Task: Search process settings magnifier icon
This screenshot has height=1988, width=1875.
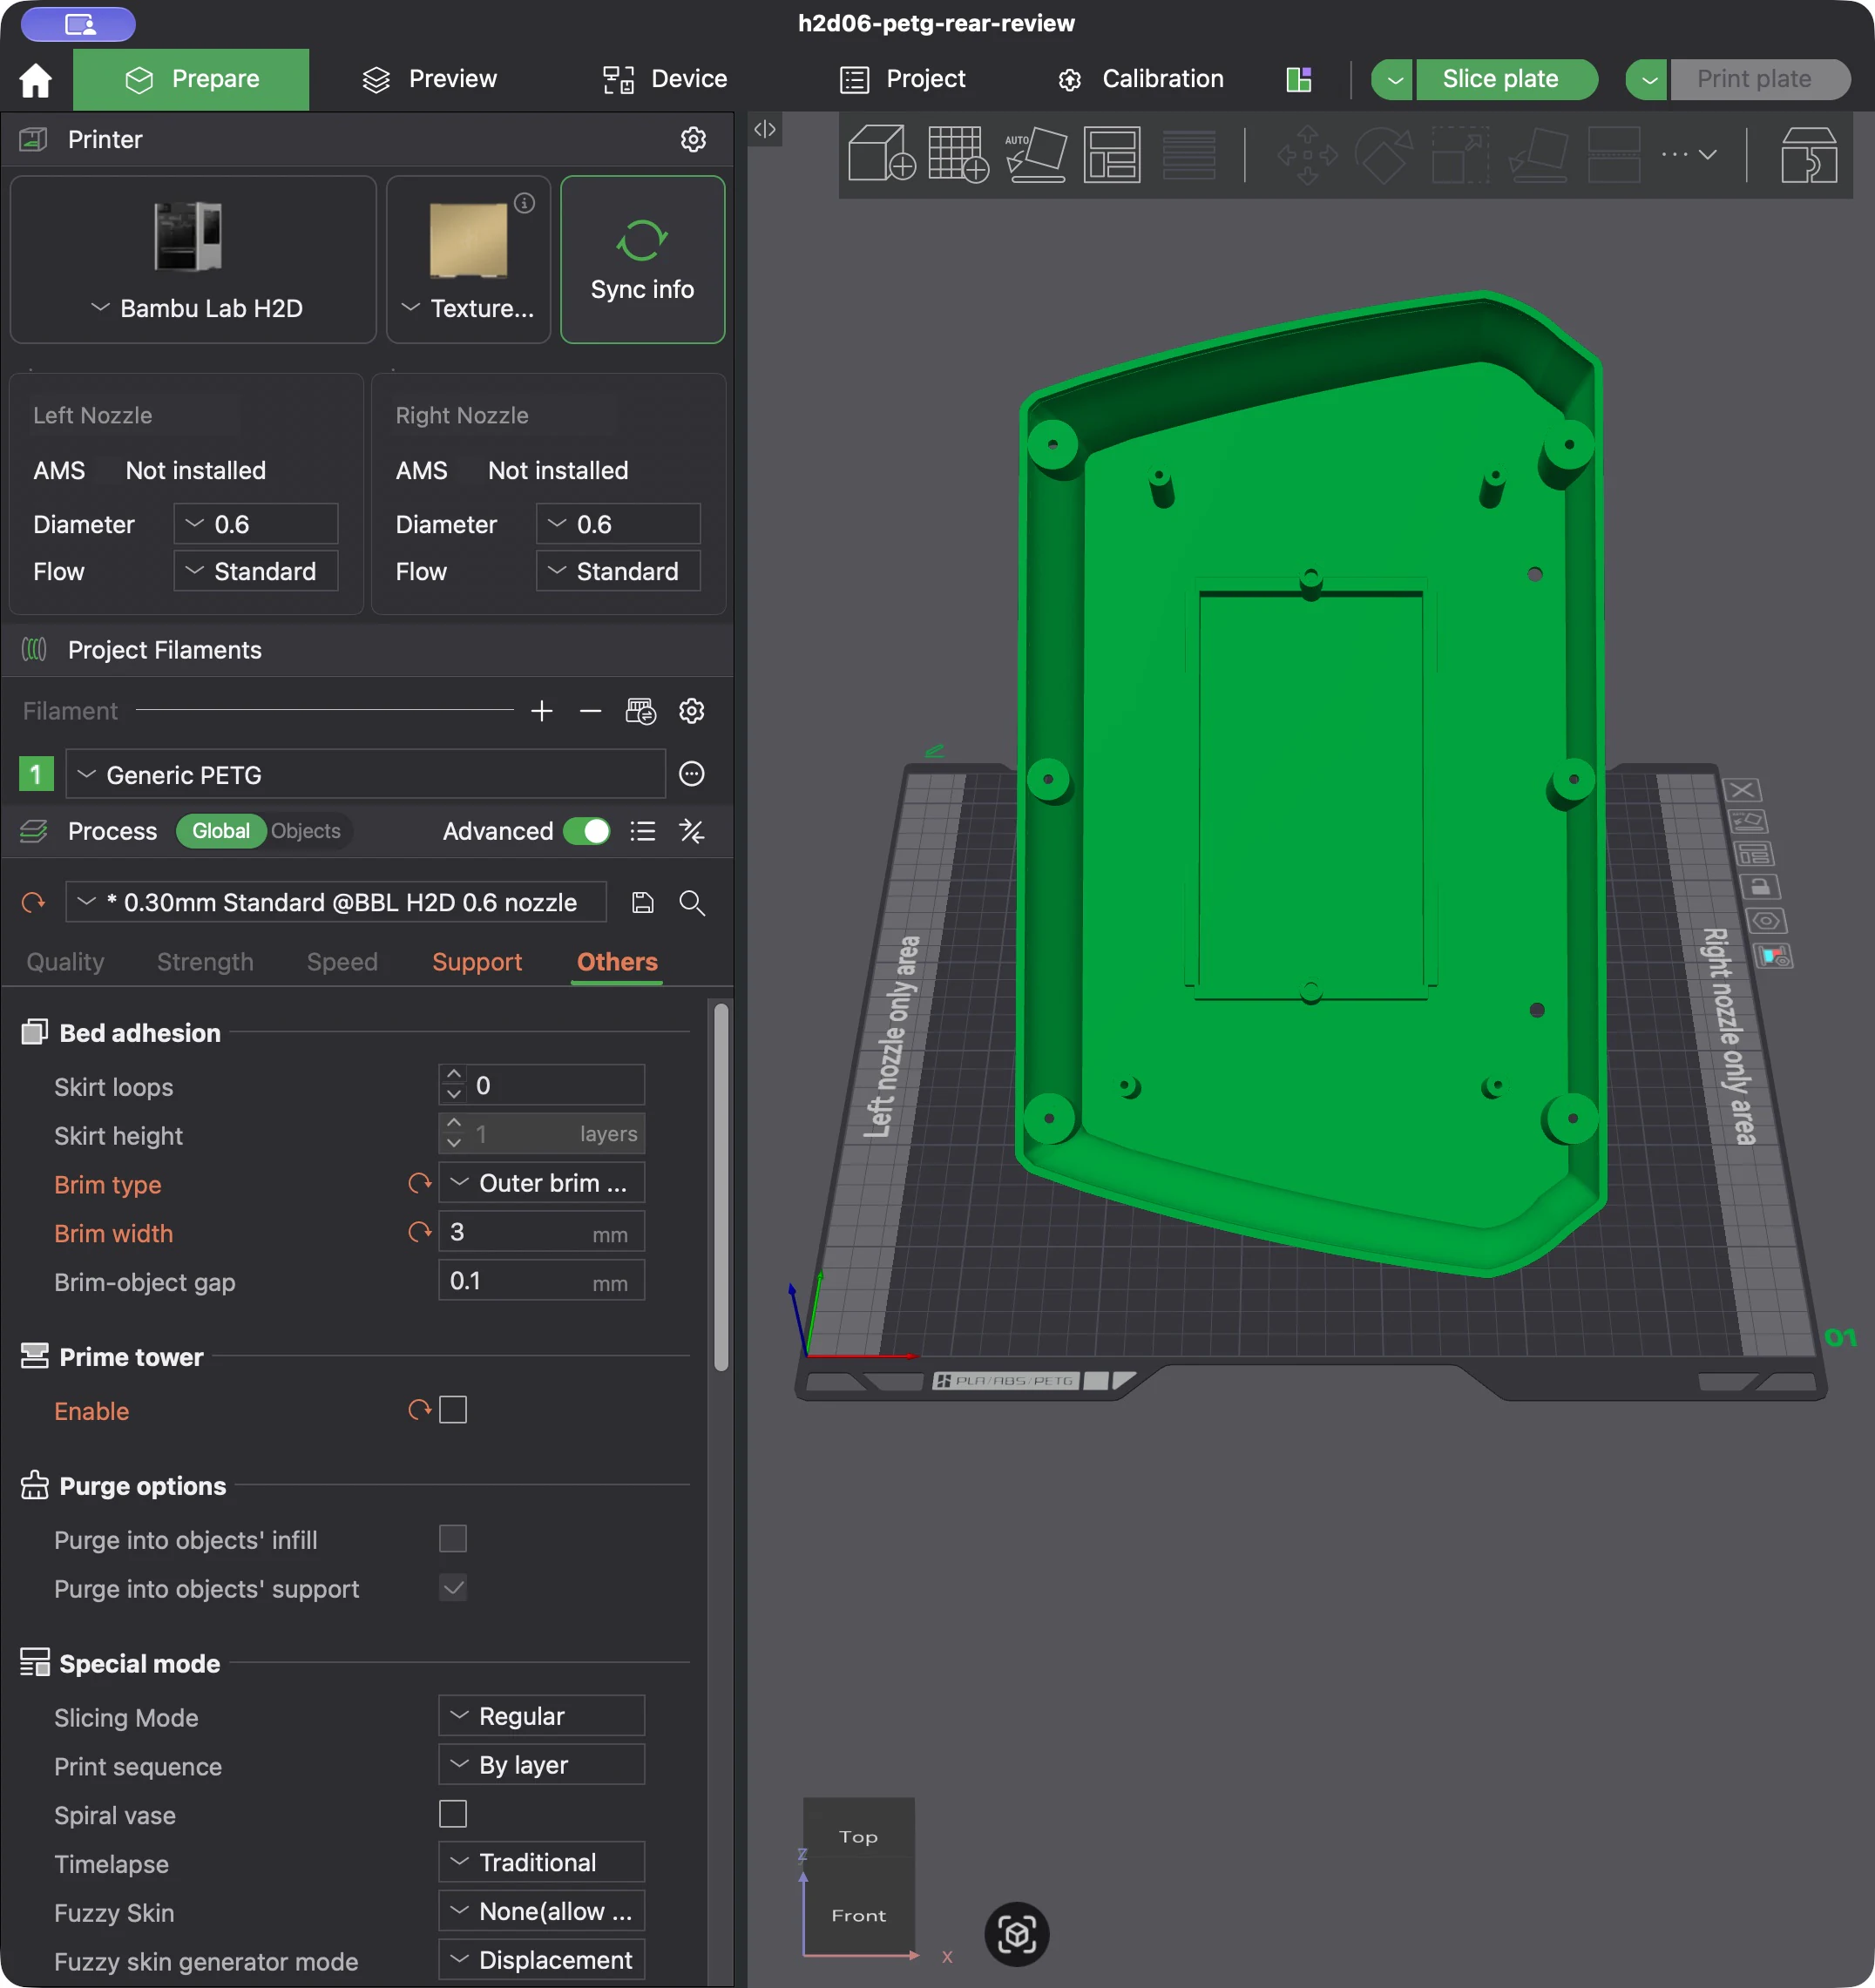Action: click(x=692, y=903)
